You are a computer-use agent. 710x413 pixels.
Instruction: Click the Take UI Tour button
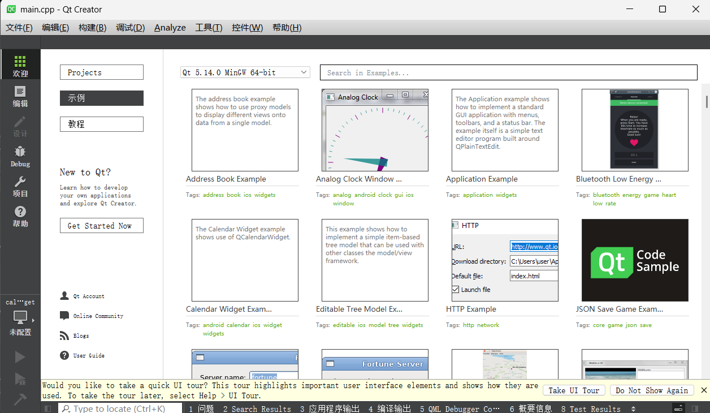(x=574, y=390)
